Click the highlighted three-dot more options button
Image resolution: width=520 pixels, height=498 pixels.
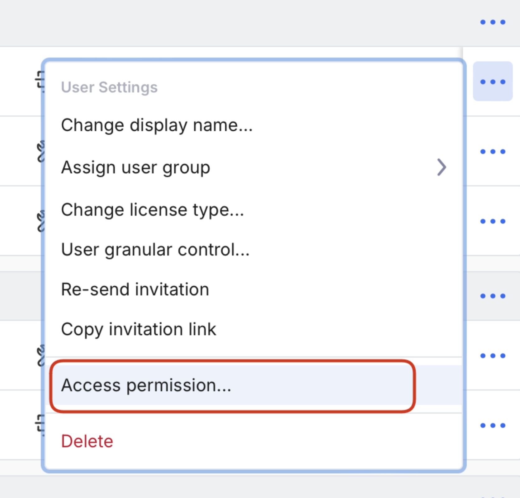pyautogui.click(x=493, y=82)
